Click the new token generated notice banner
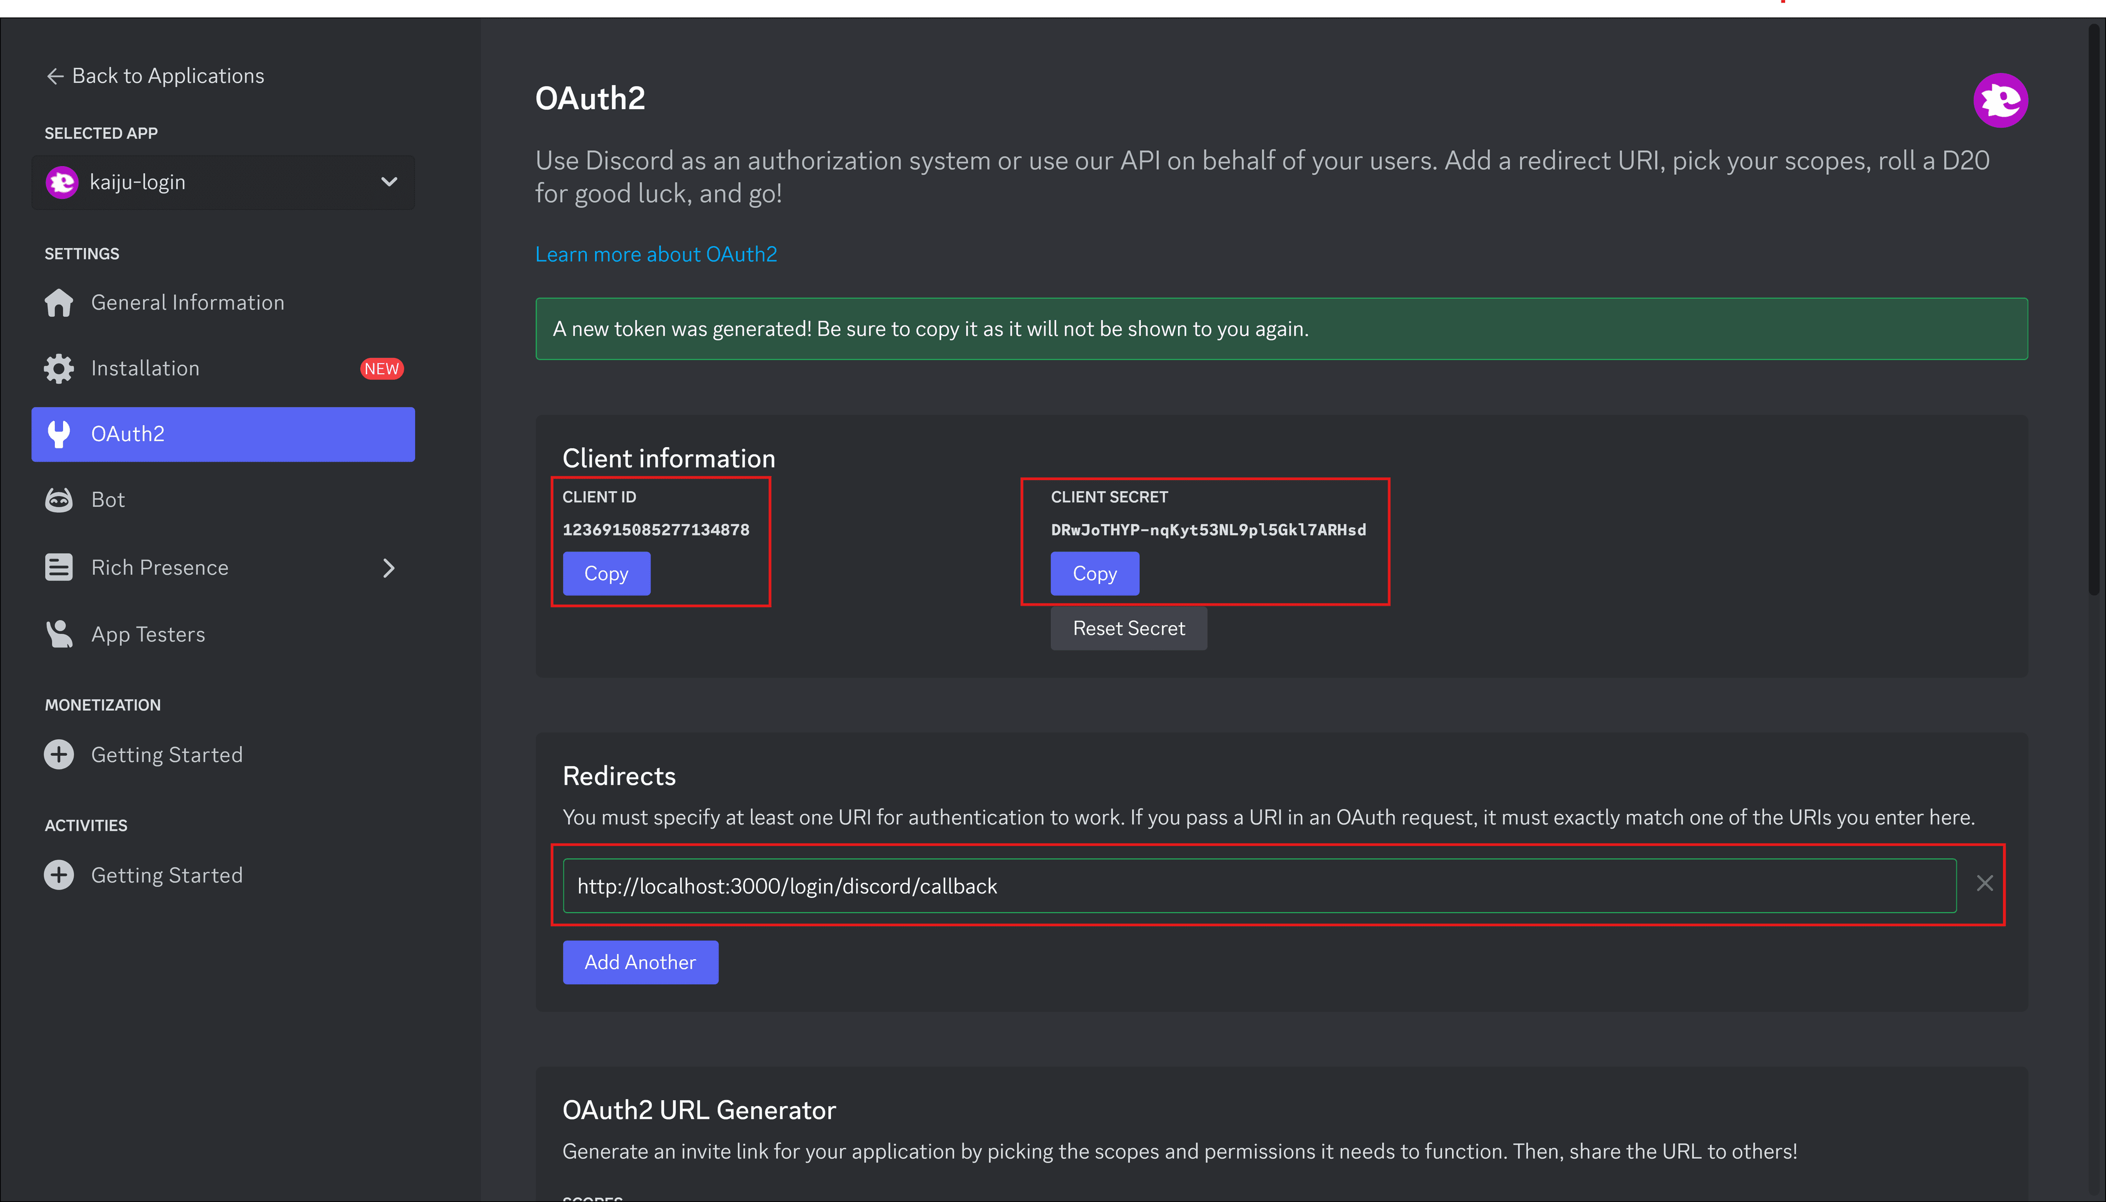The height and width of the screenshot is (1202, 2106). (1281, 328)
